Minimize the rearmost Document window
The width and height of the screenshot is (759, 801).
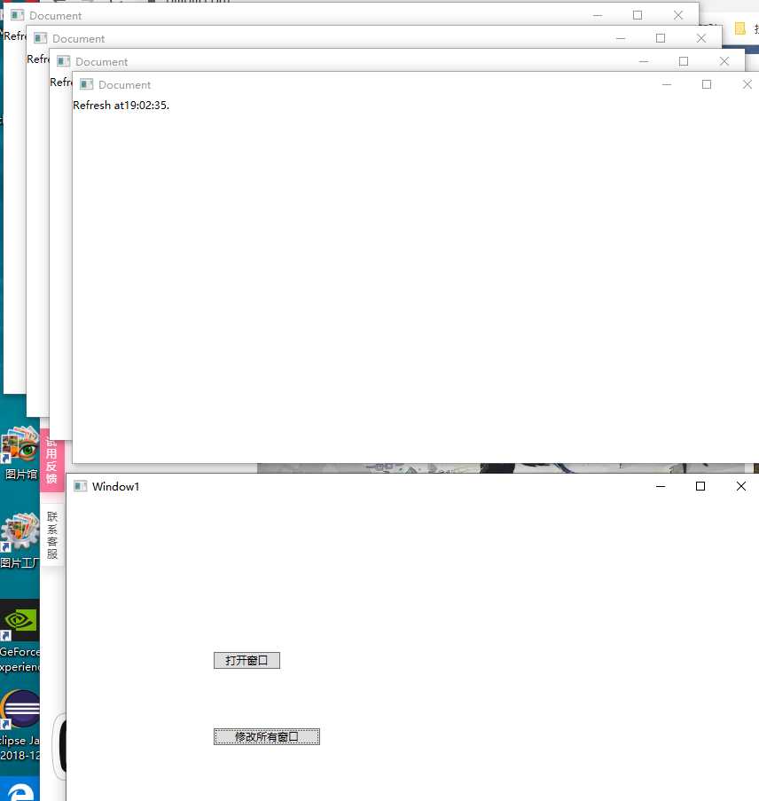pos(598,15)
